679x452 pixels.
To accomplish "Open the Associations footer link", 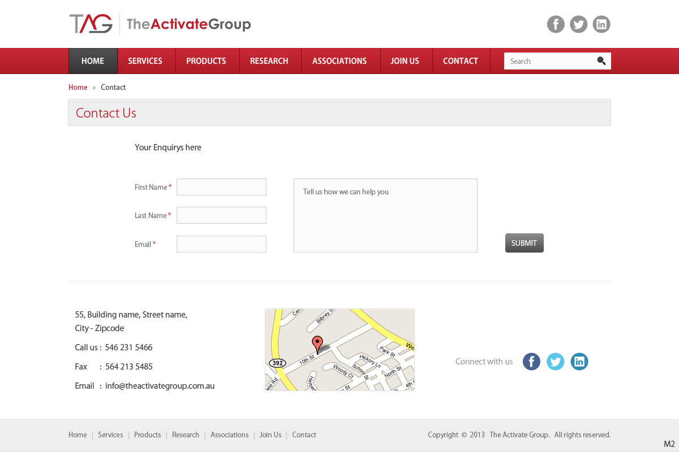I will [x=229, y=434].
